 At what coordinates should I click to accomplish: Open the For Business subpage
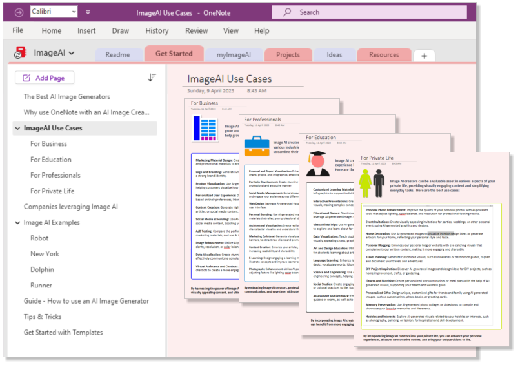click(x=48, y=144)
